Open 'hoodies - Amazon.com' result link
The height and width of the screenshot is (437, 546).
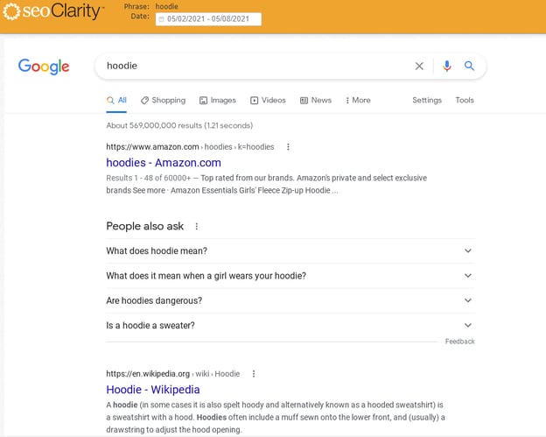164,163
